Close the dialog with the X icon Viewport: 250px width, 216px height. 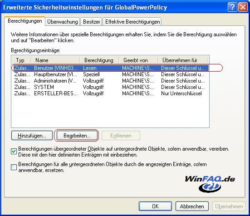click(x=243, y=7)
